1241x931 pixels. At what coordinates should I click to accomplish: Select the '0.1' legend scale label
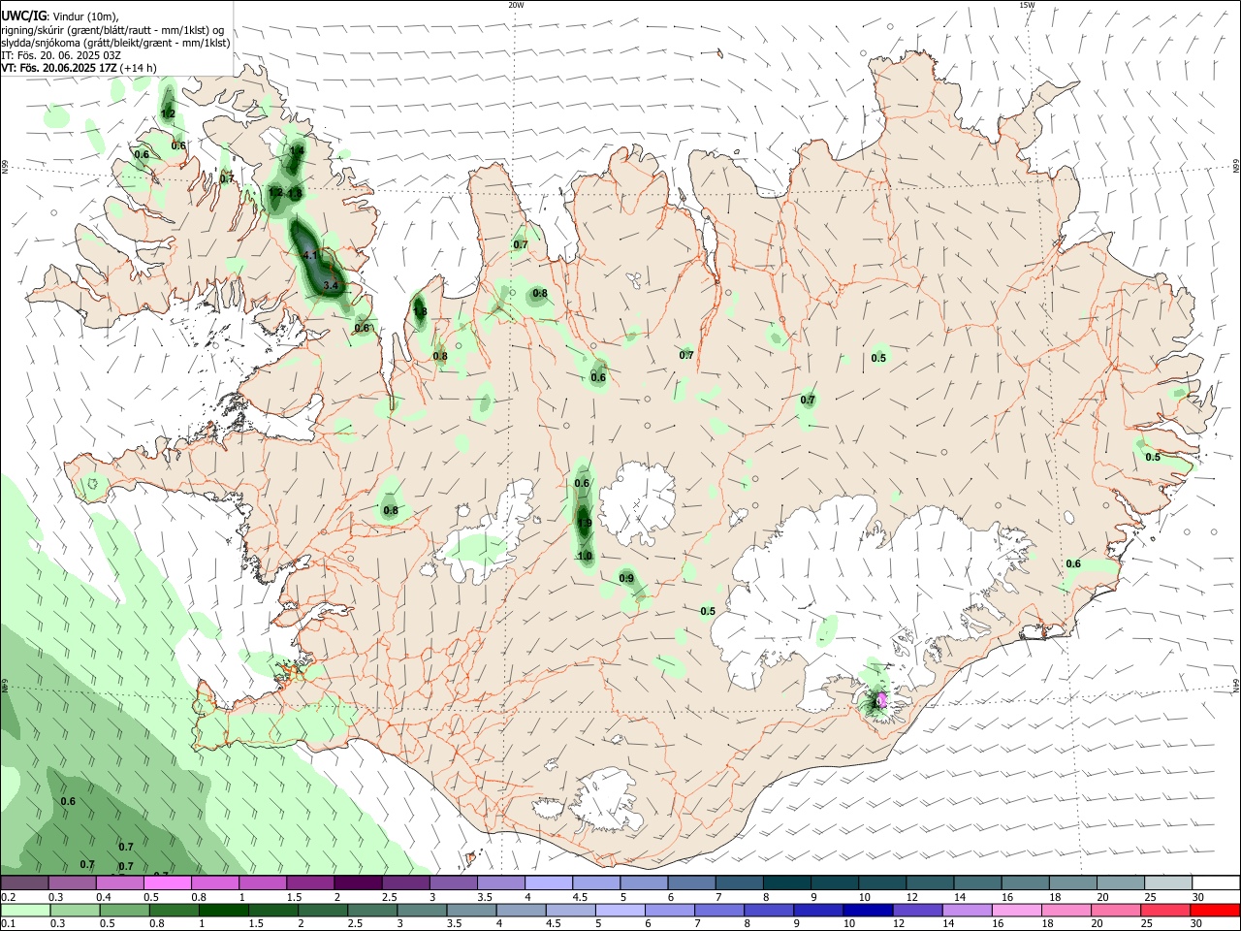pos(8,923)
